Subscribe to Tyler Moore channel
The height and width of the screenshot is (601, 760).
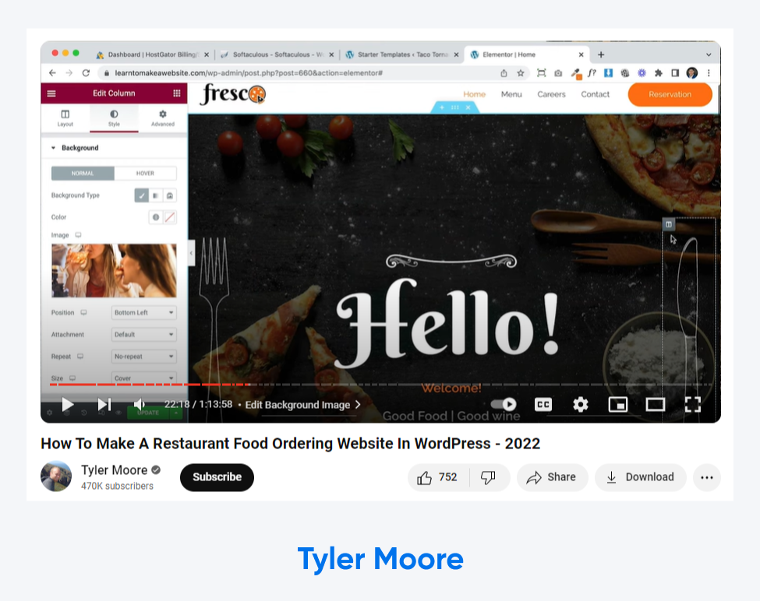(217, 477)
